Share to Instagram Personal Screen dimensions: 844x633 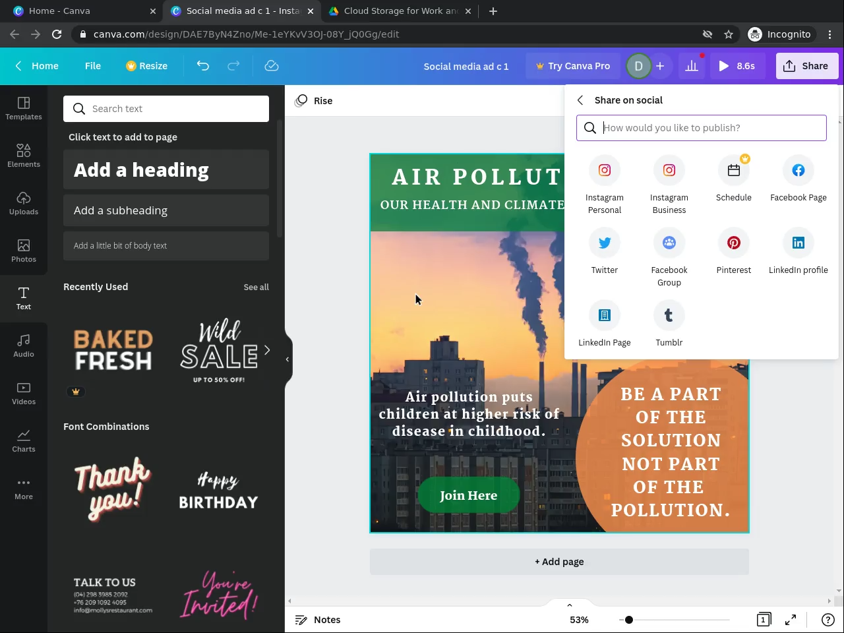pos(605,185)
